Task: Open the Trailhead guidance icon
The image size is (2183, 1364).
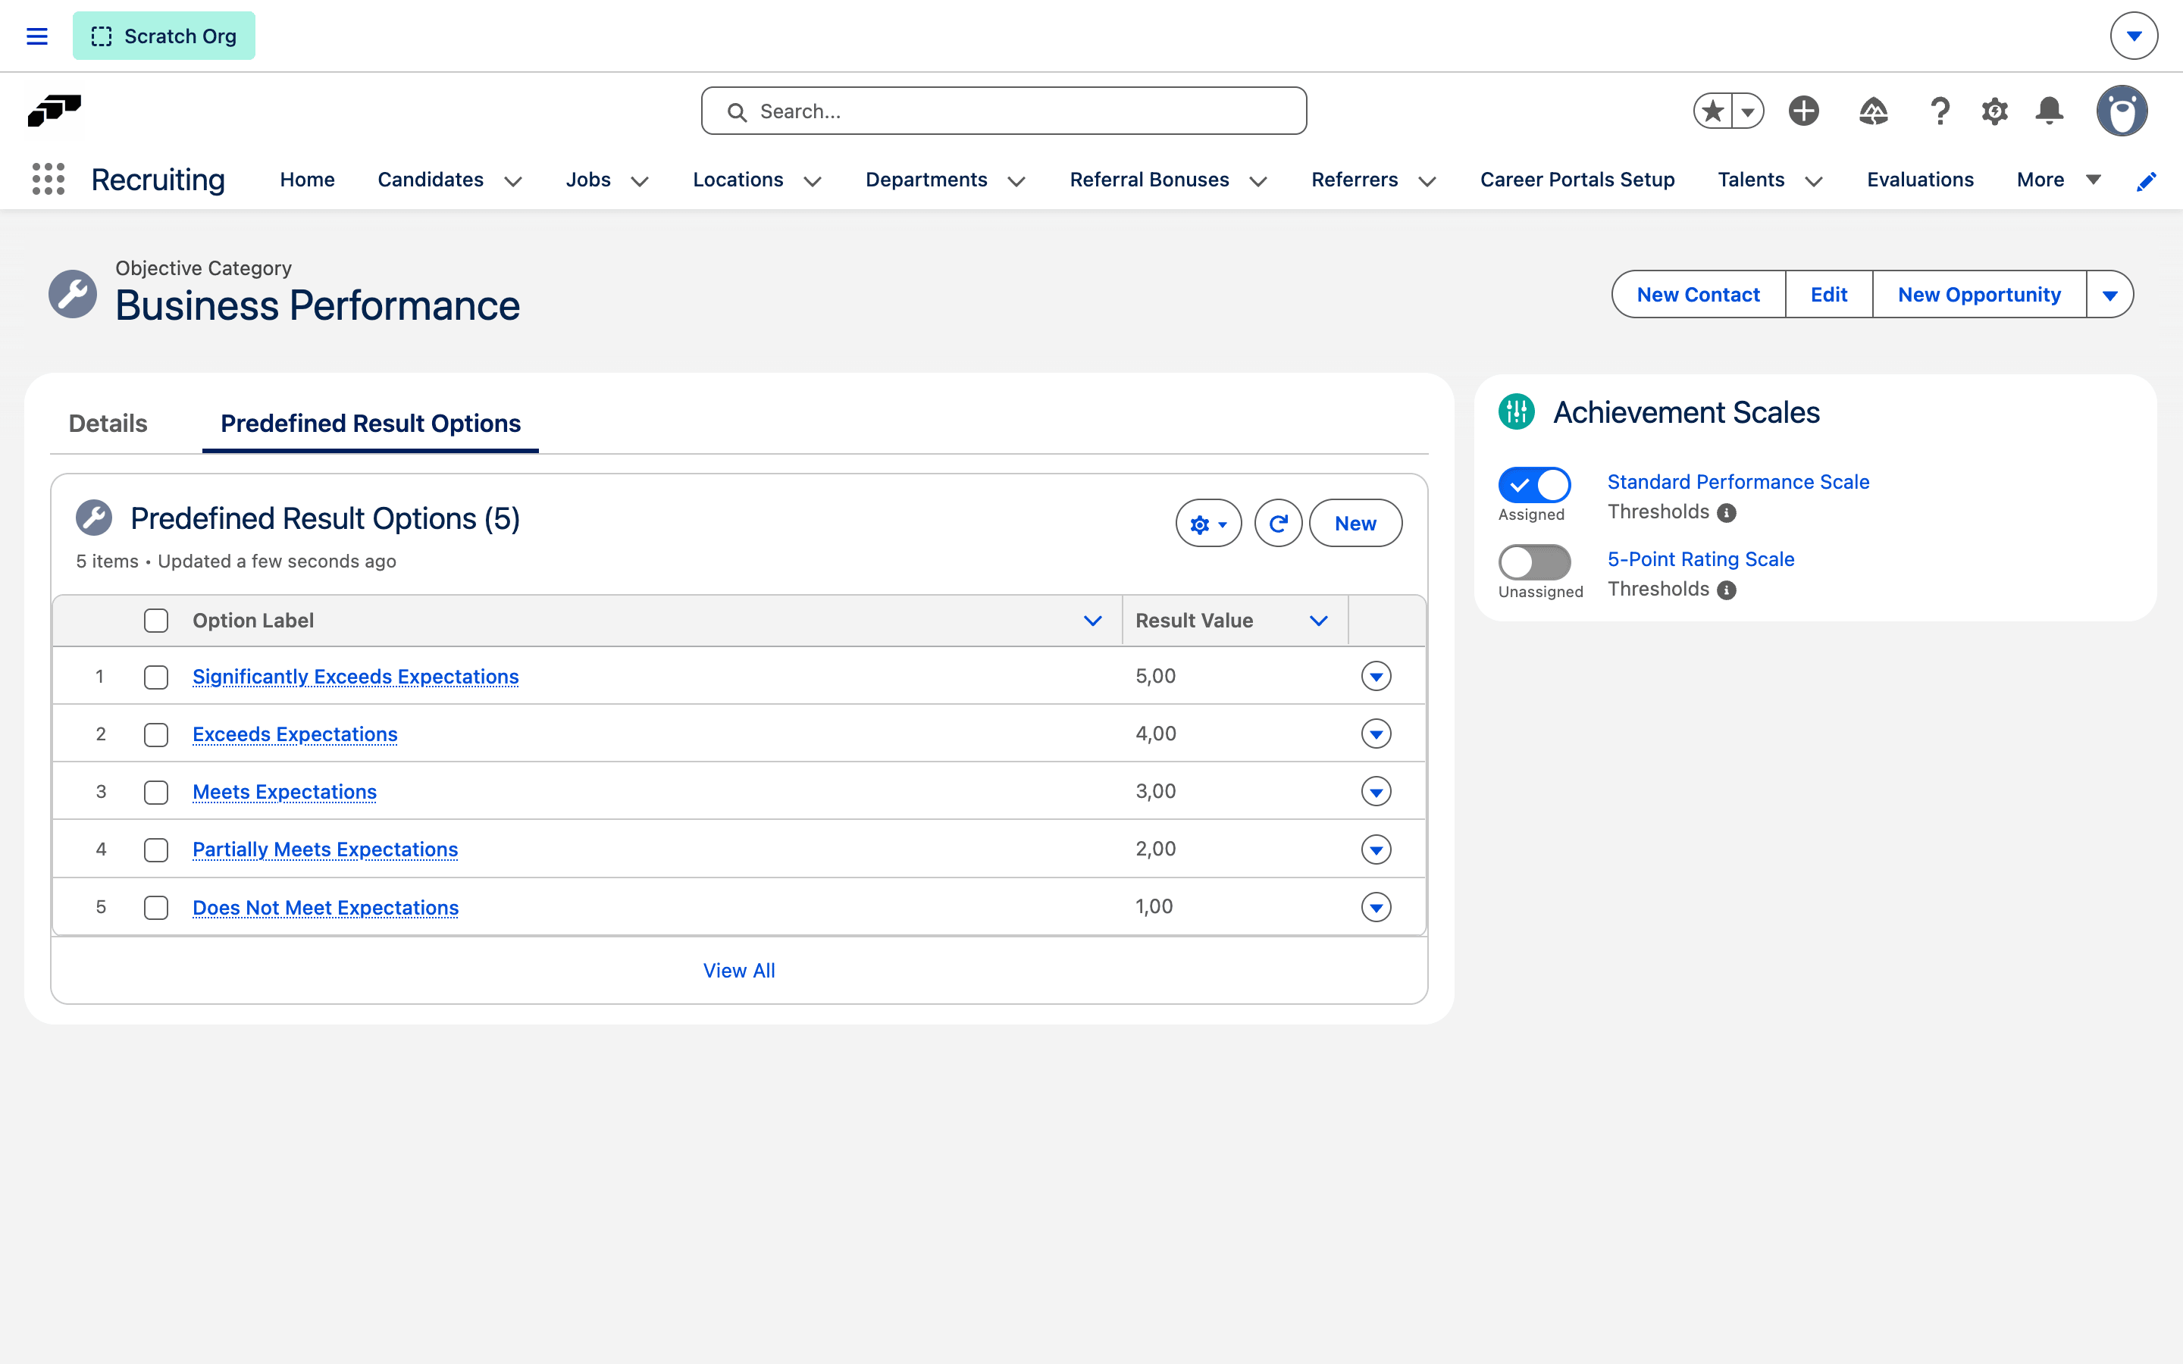Action: [1874, 111]
